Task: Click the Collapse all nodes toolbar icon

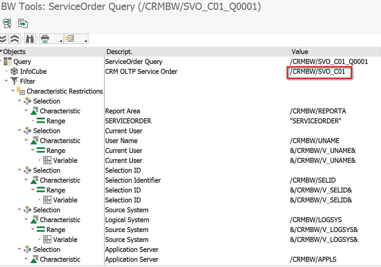Action: point(15,39)
